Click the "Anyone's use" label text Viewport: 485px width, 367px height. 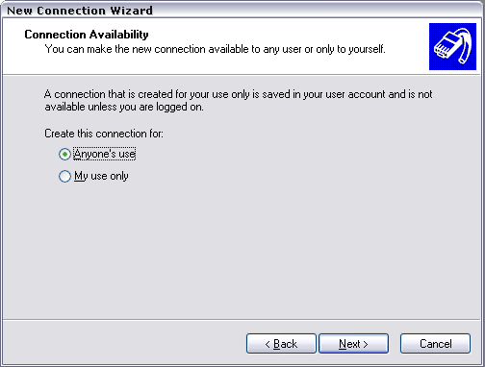pyautogui.click(x=105, y=154)
